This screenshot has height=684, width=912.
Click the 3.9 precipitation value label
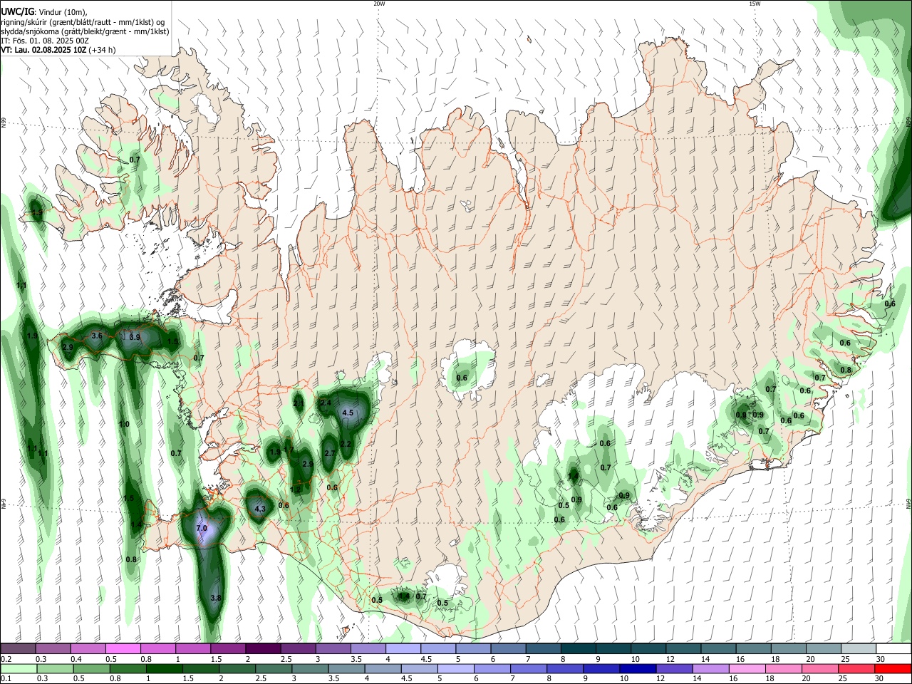(135, 337)
